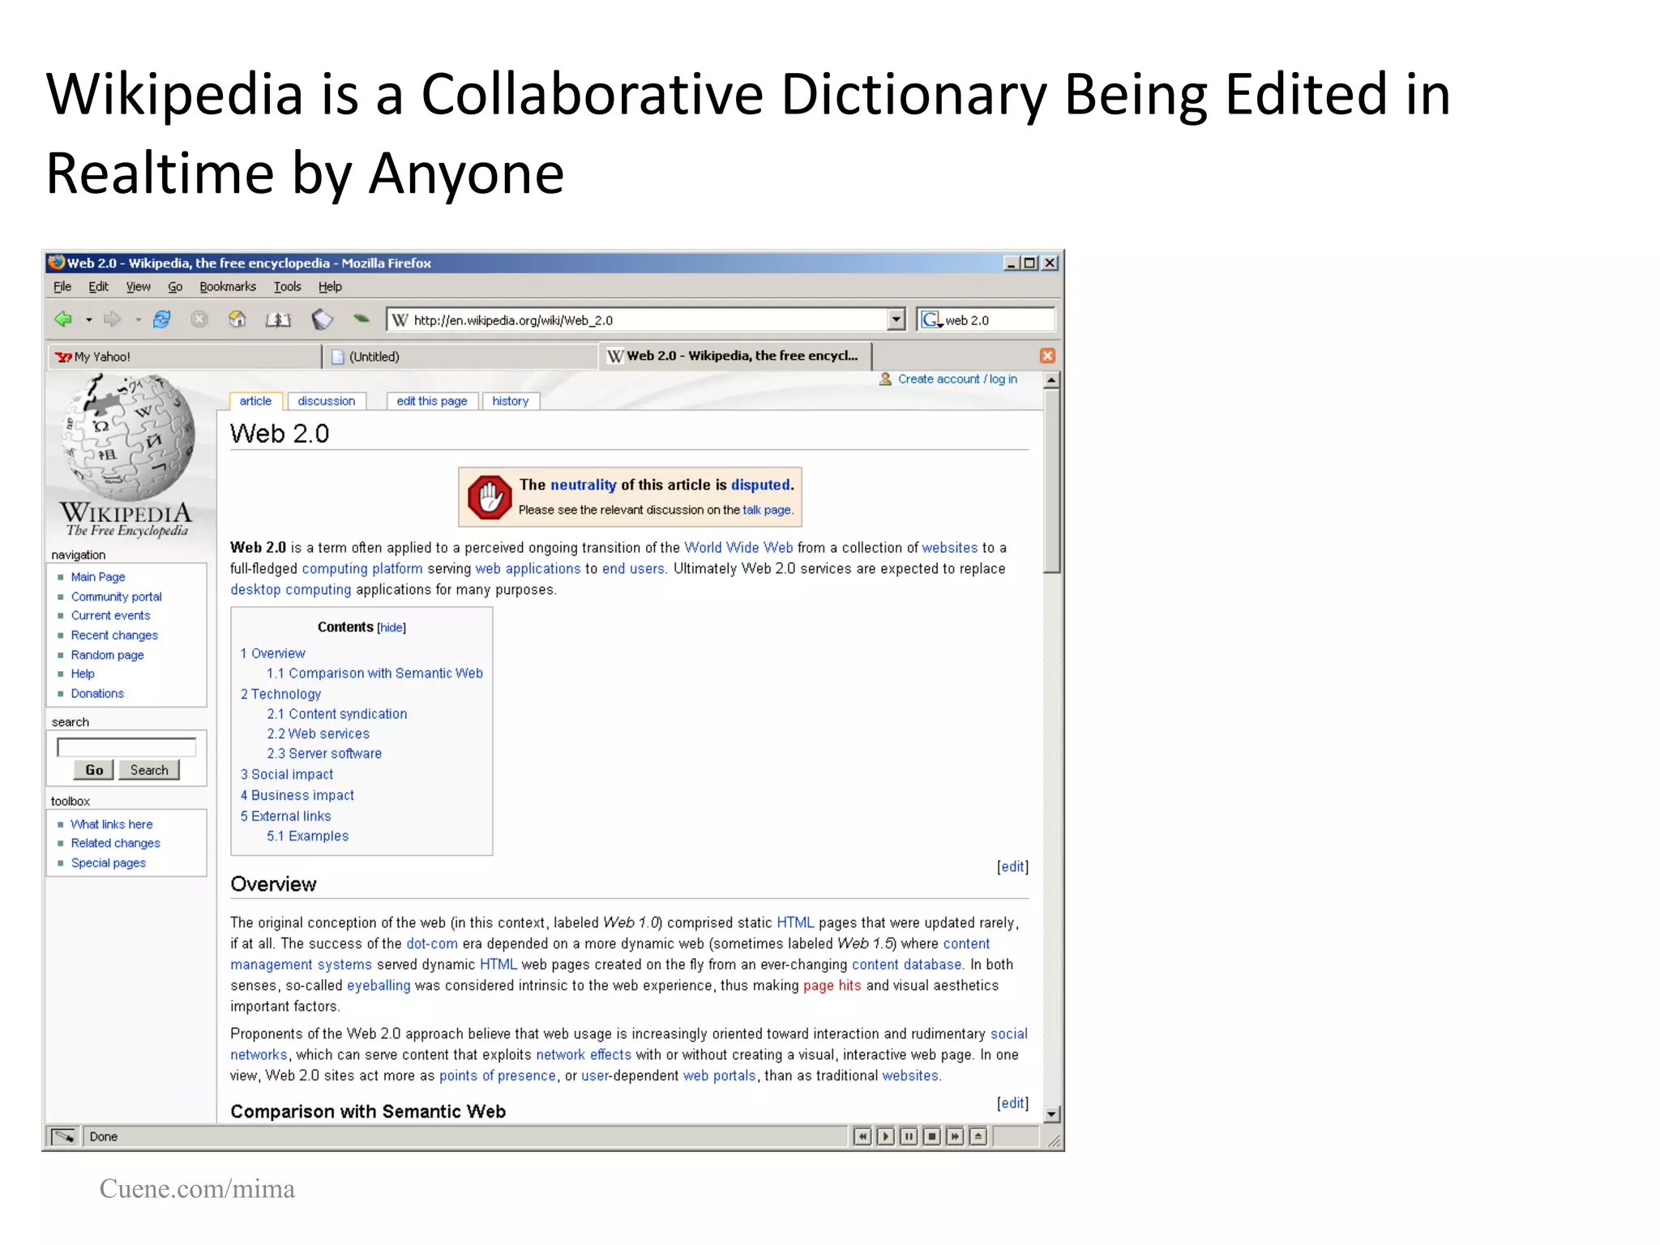1660x1245 pixels.
Task: Click the Stop loading icon
Action: 199,319
